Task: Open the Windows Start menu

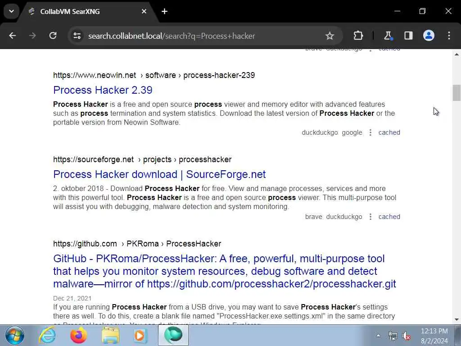Action: pos(14,335)
